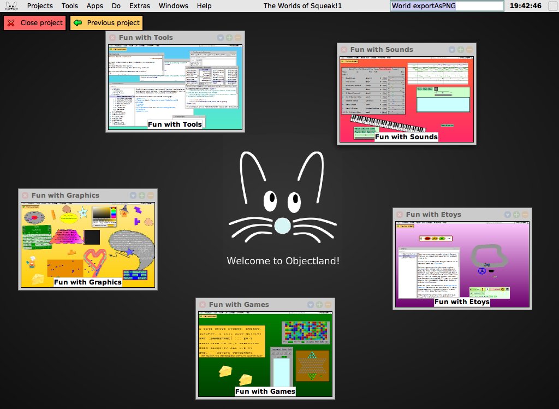Open the Apps menu
This screenshot has height=409, width=559.
[95, 5]
